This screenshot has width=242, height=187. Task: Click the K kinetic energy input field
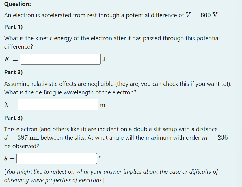pyautogui.click(x=60, y=59)
